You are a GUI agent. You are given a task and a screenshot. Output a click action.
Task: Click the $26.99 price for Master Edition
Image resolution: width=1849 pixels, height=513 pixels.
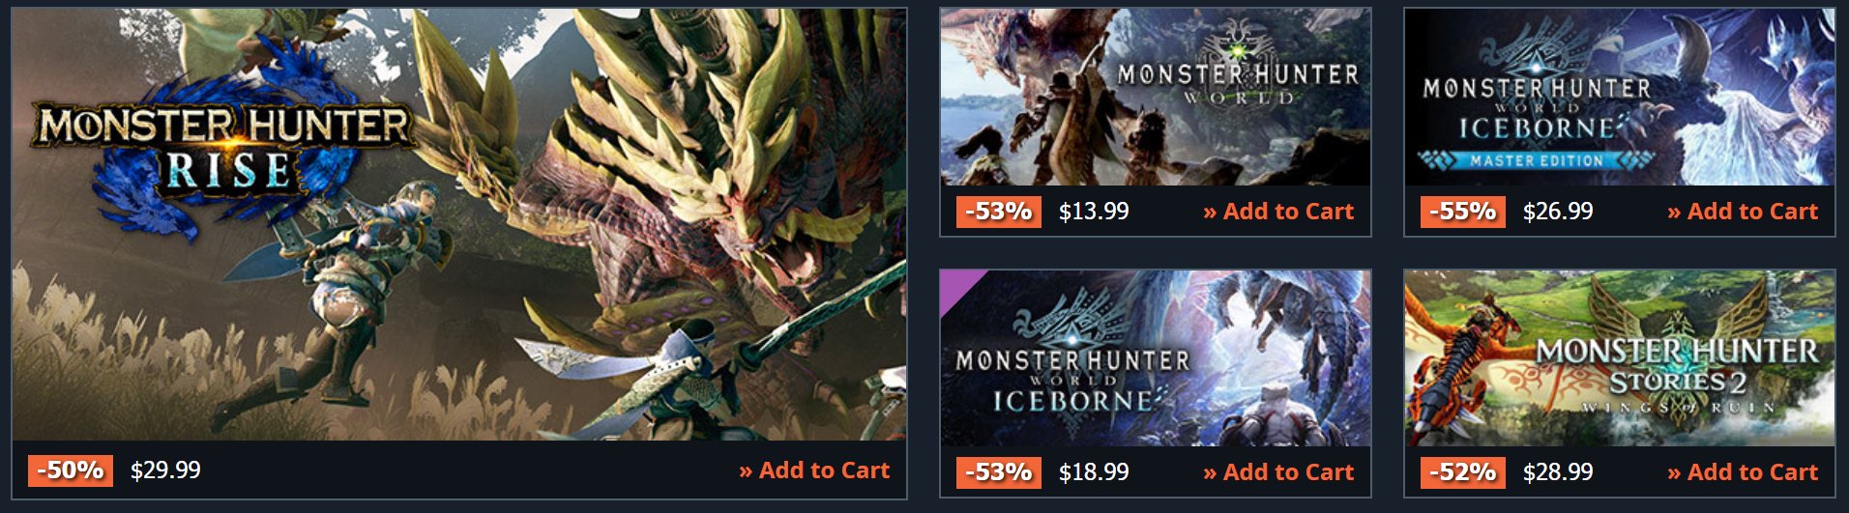click(x=1558, y=212)
